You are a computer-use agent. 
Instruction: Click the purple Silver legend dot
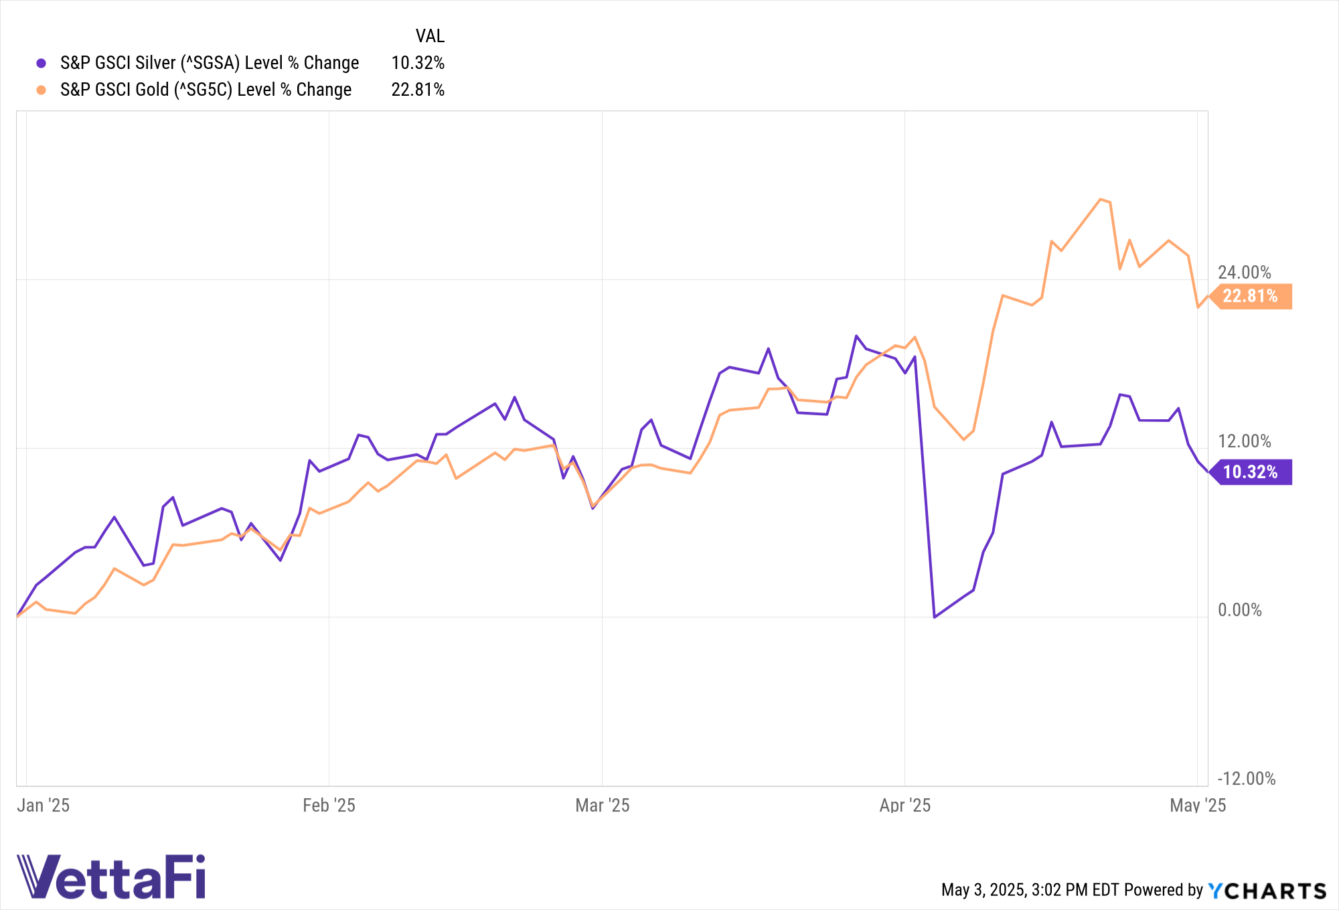(x=42, y=63)
